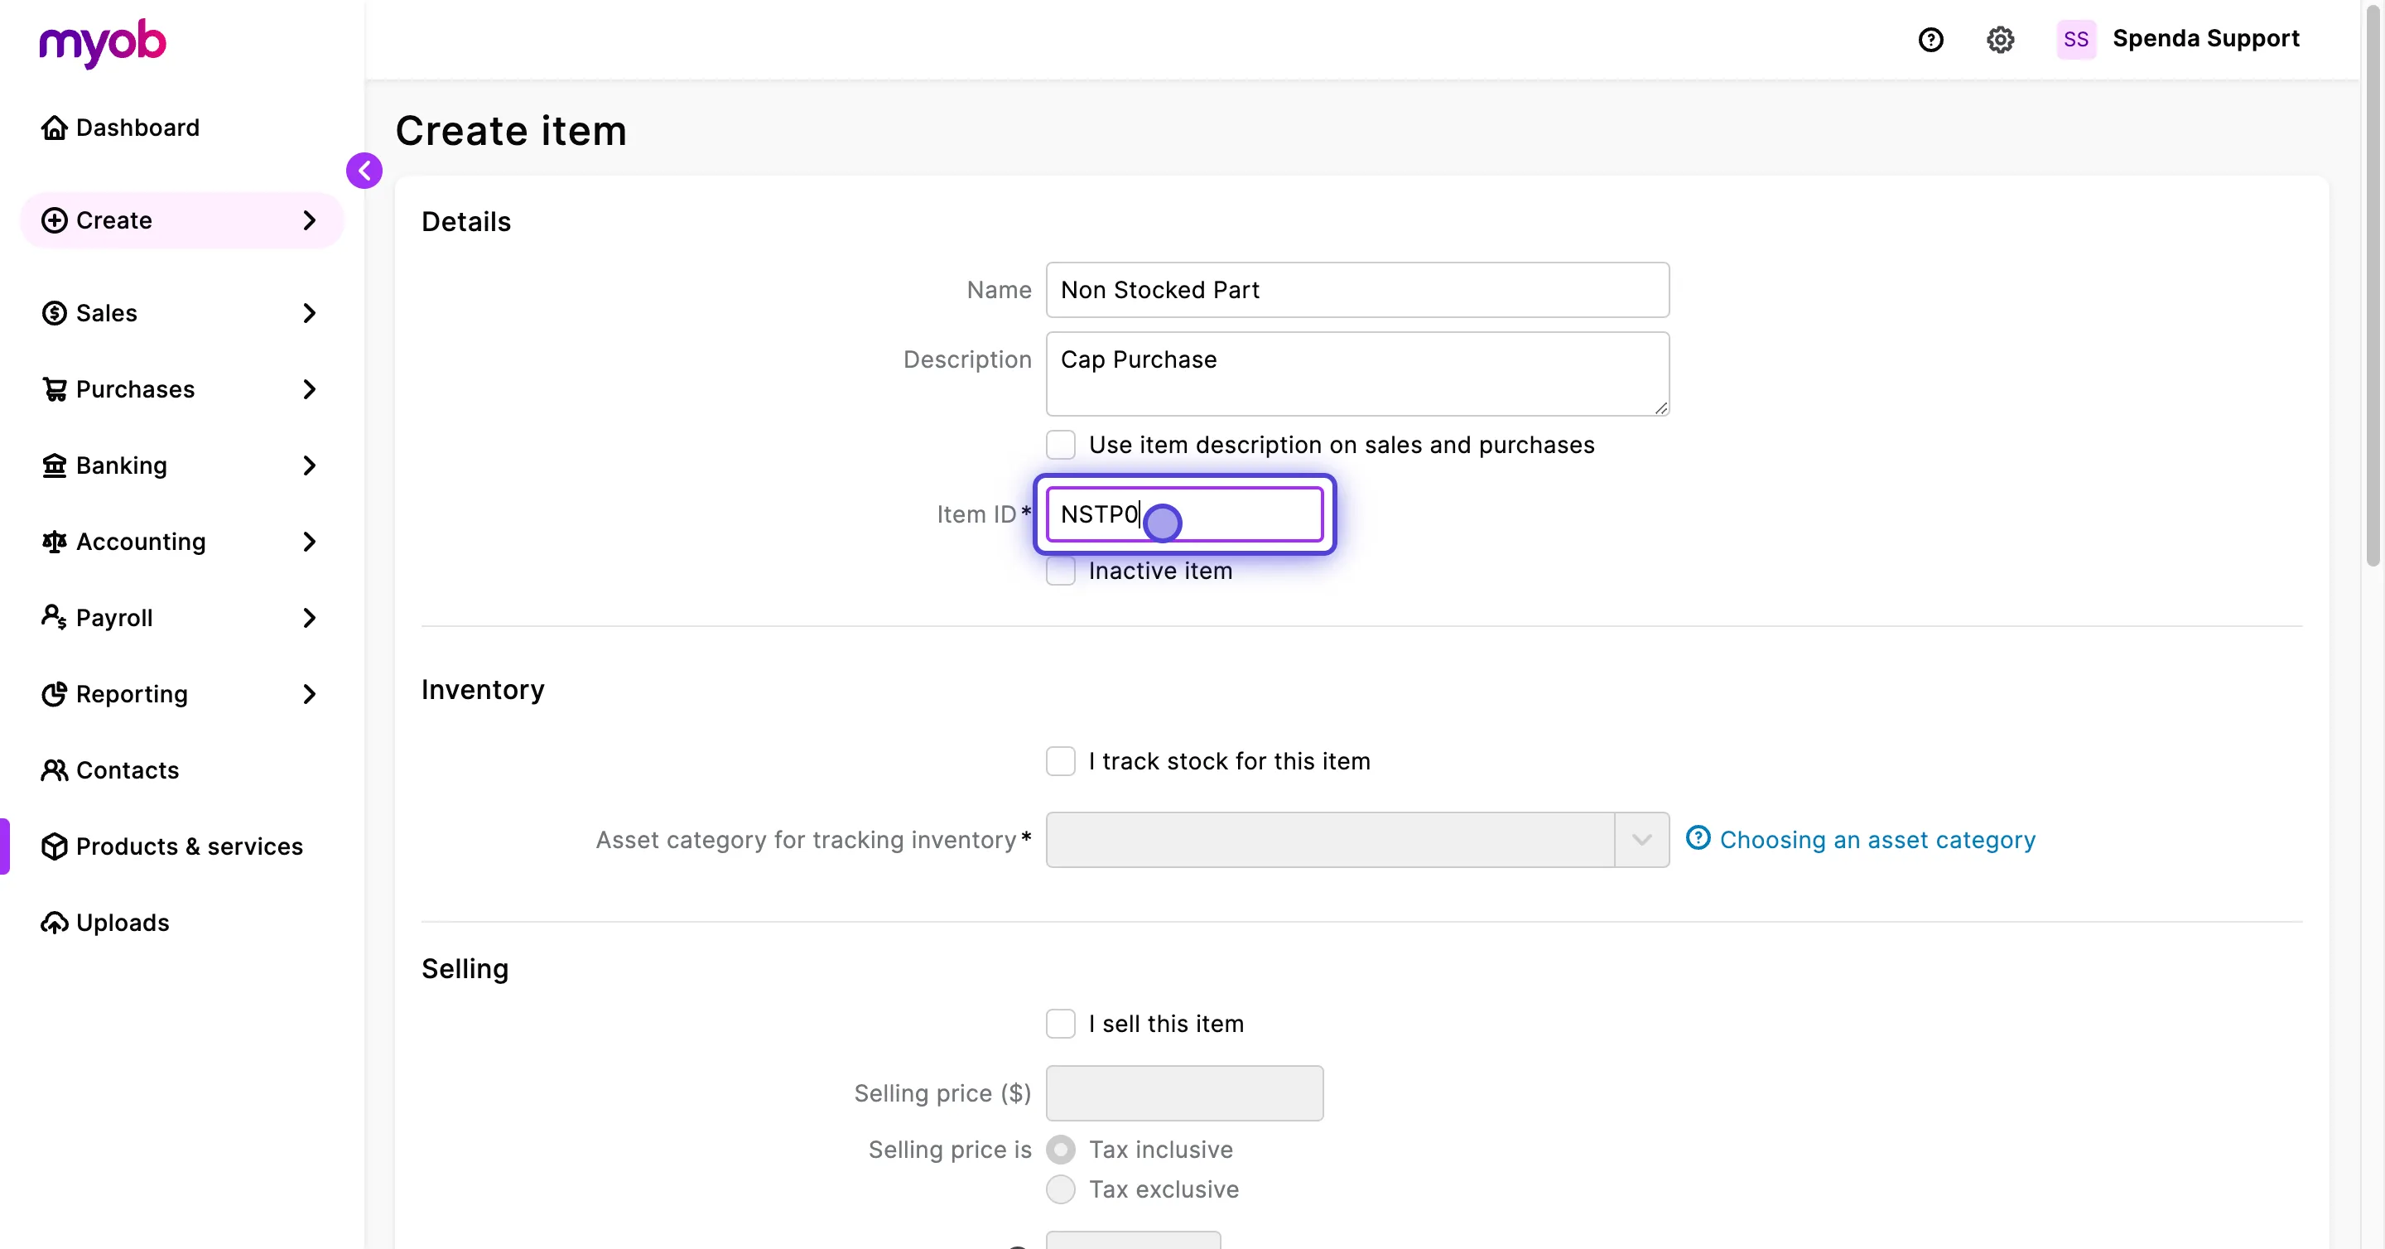The image size is (2385, 1249).
Task: Expand the Purchases menu chevron
Action: (309, 390)
